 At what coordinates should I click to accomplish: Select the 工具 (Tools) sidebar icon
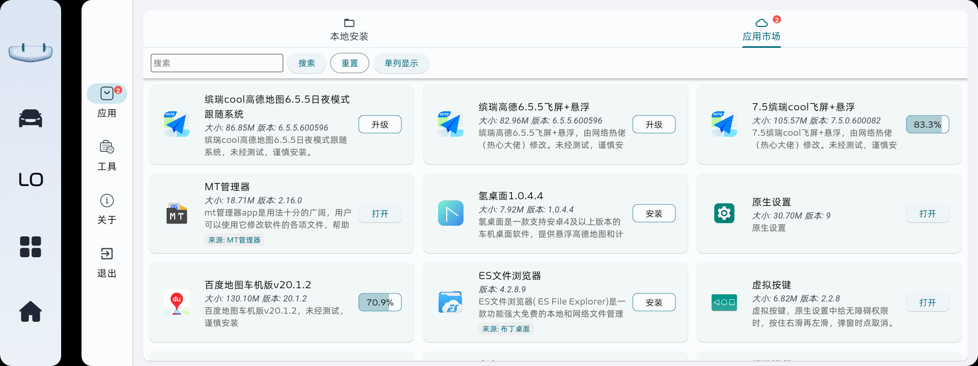(107, 147)
